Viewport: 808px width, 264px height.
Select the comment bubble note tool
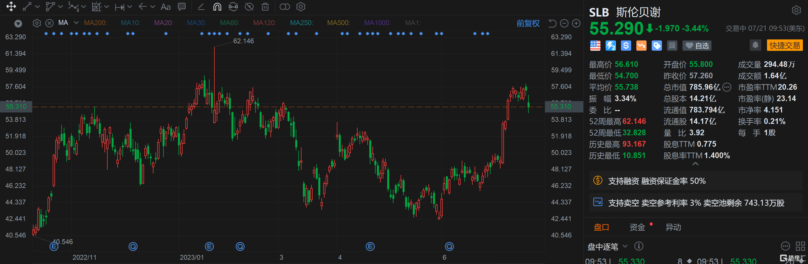[182, 7]
